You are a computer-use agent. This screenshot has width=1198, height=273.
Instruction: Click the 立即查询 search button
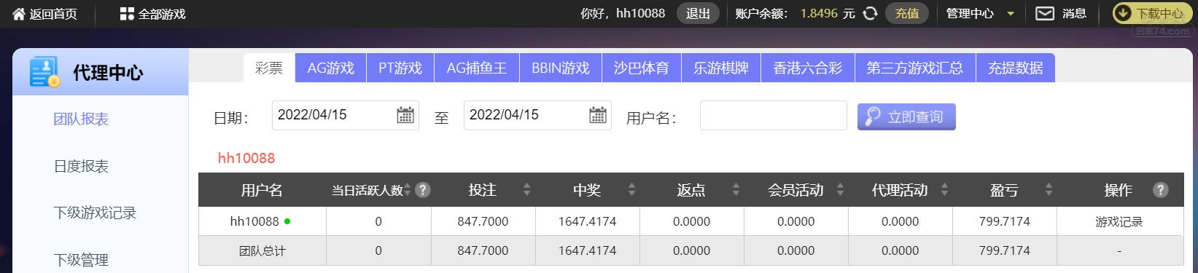pos(906,116)
